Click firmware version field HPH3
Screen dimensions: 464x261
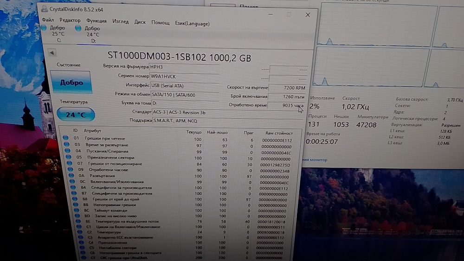(x=184, y=67)
